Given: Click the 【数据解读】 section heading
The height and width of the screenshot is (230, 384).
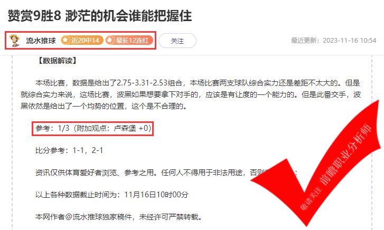Looking at the screenshot, I should tap(58, 61).
